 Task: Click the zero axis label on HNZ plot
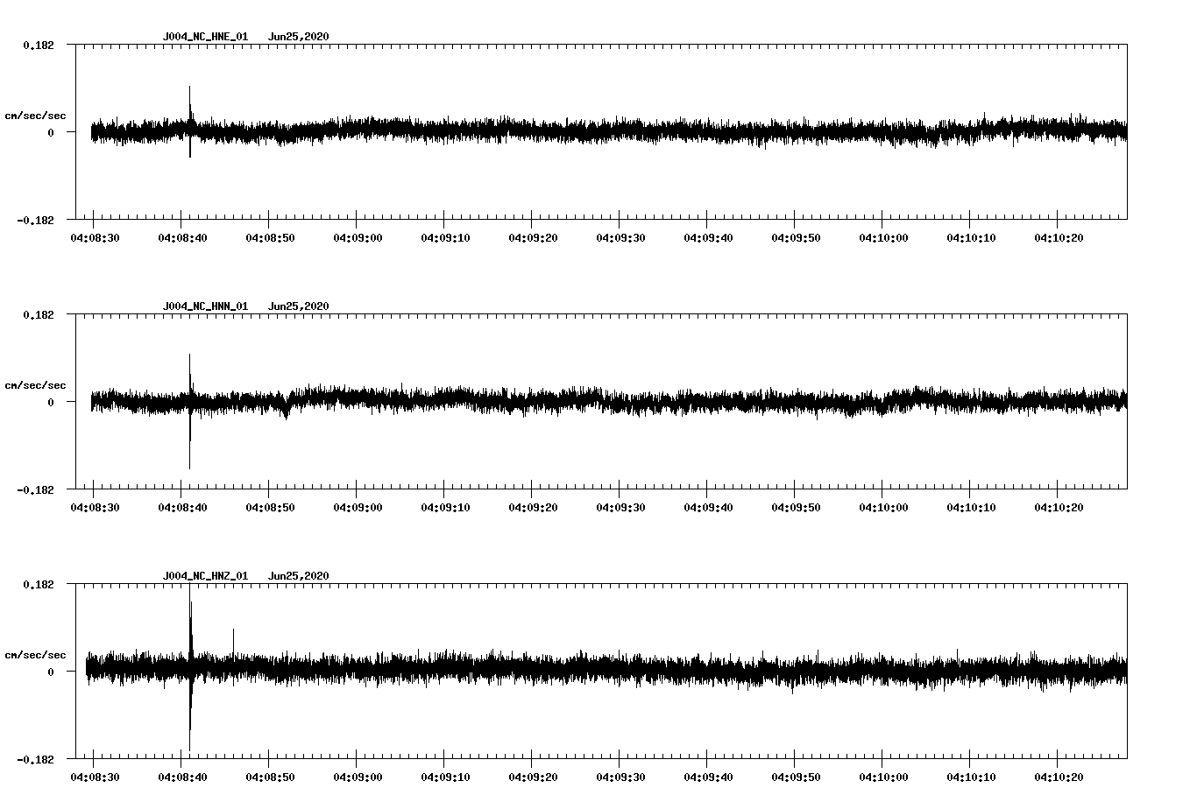tap(50, 672)
